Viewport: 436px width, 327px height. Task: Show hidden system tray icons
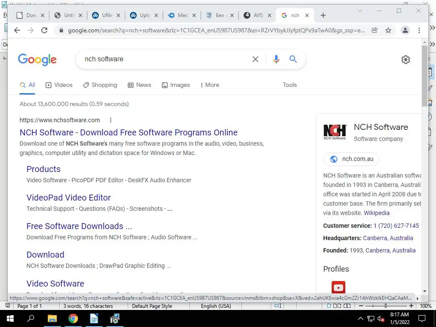tap(360, 319)
